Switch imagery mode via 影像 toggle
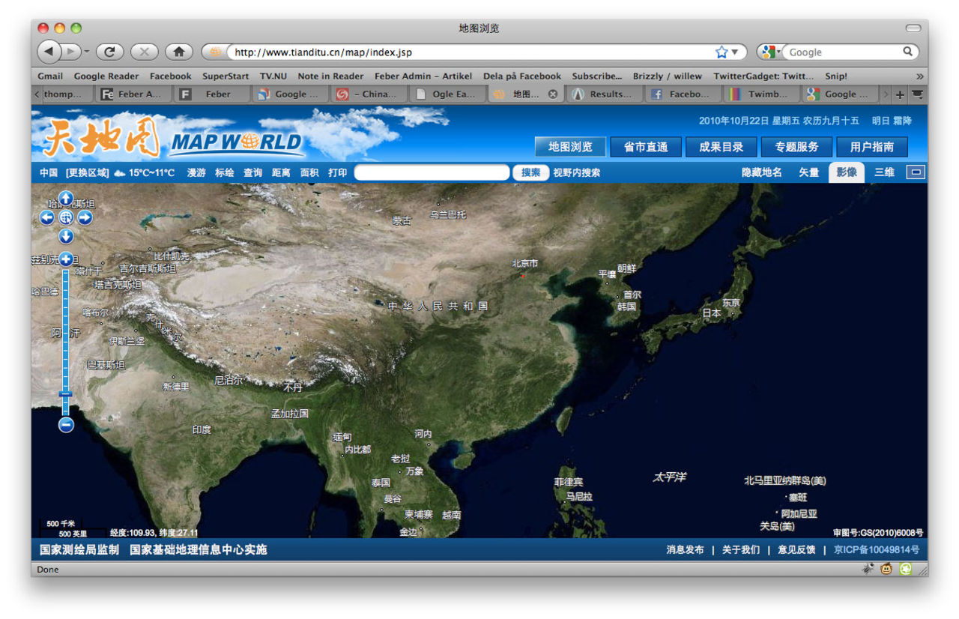The image size is (959, 619). tap(846, 172)
